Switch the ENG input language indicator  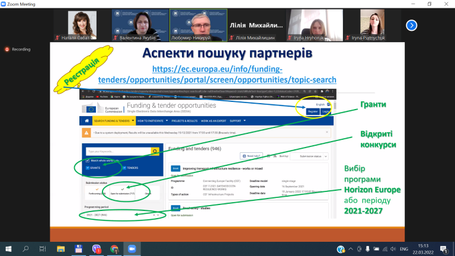[x=404, y=249]
